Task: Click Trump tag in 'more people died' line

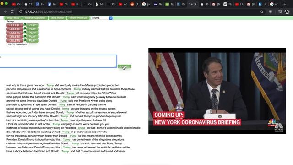Action: (66, 97)
